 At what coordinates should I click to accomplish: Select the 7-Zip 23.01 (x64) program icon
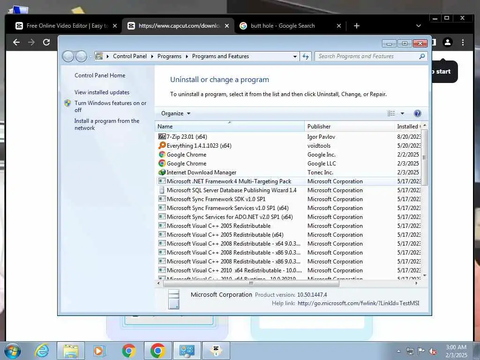tap(162, 136)
